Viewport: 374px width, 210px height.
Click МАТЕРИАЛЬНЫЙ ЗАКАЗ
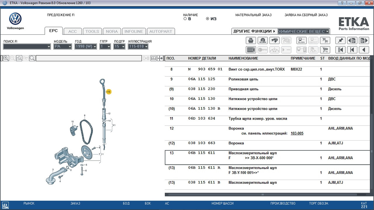(x=253, y=15)
